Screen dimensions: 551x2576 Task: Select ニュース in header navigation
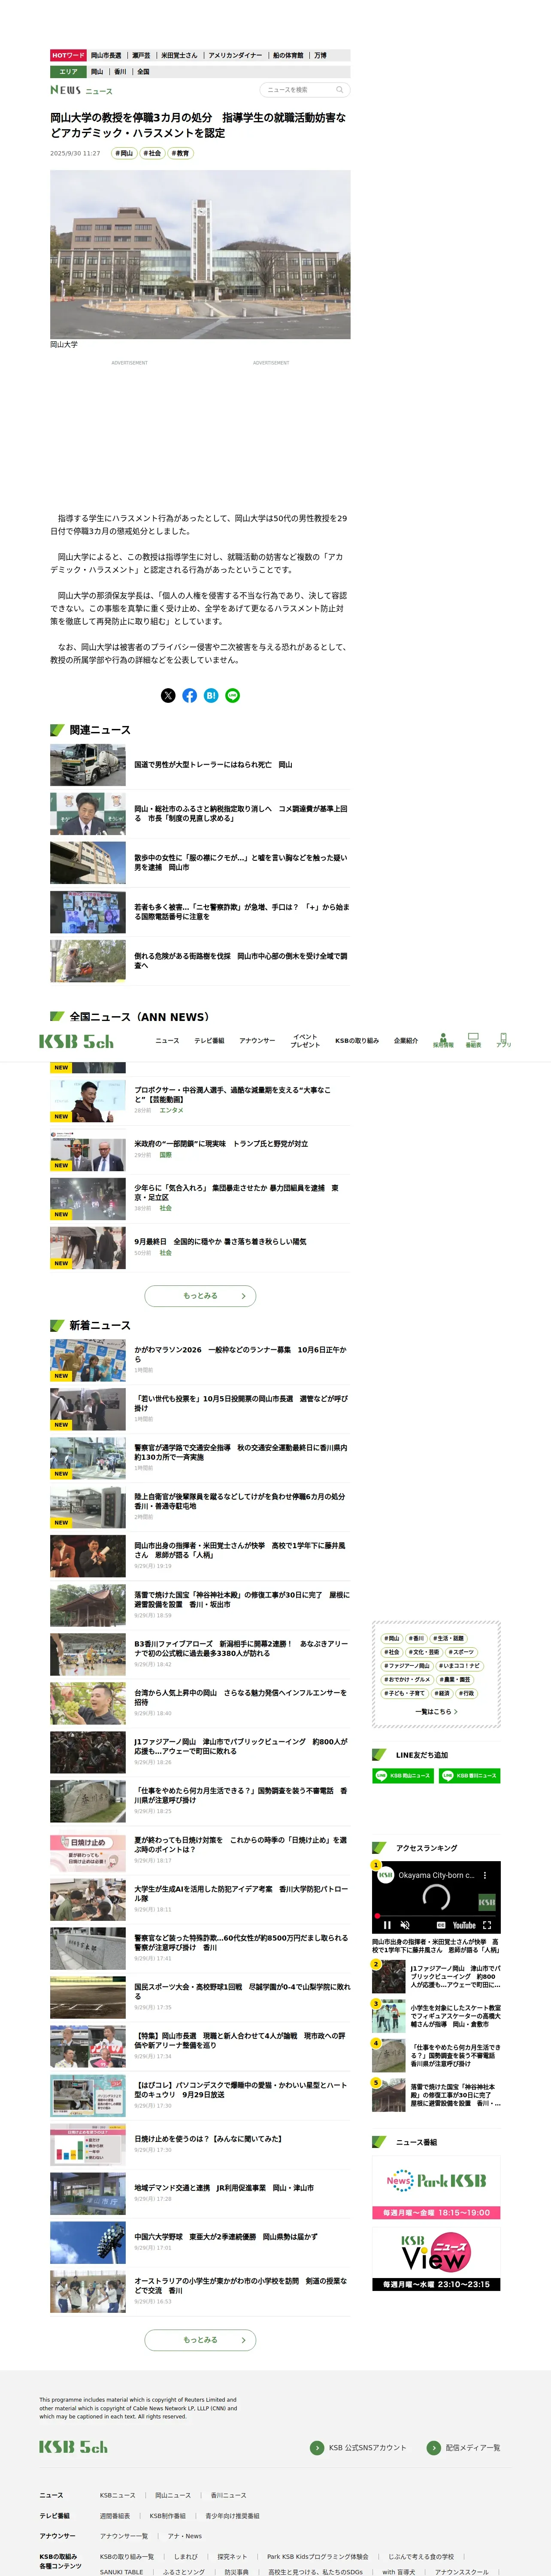[167, 1041]
